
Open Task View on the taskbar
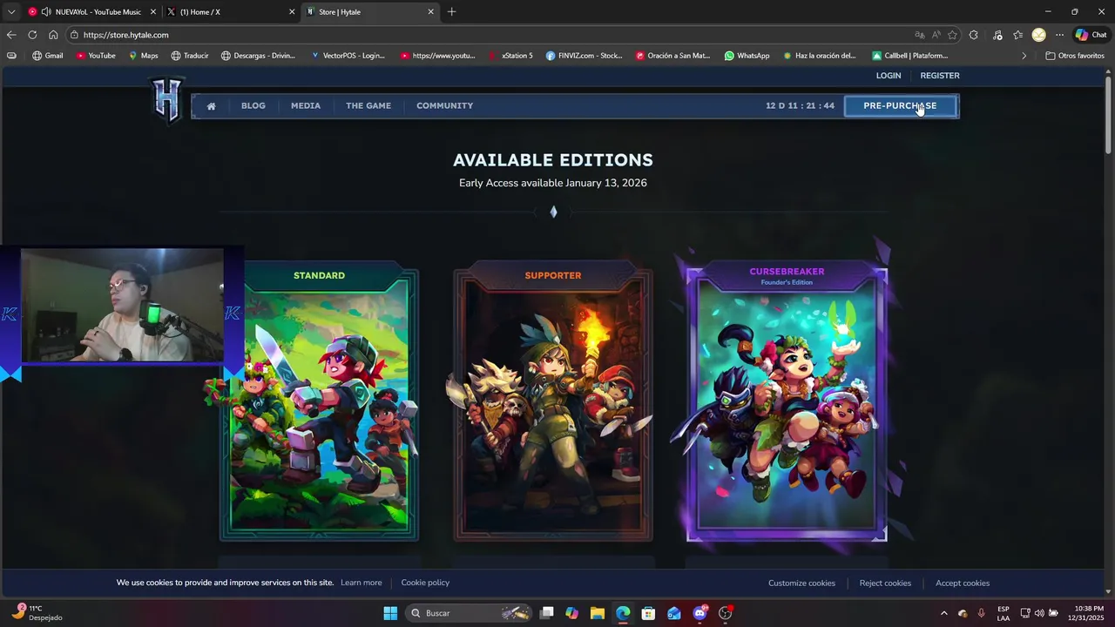[547, 613]
